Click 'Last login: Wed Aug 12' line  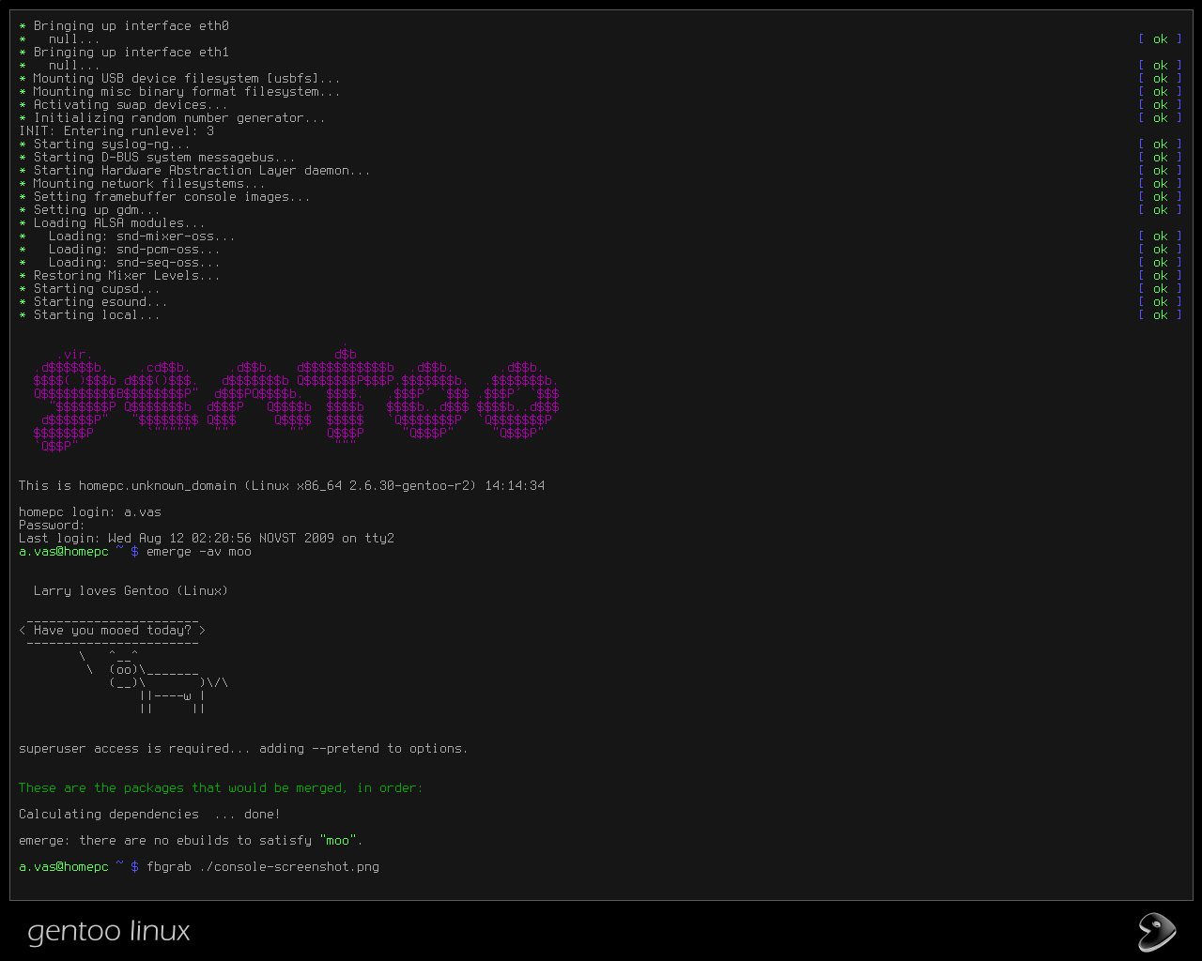[207, 539]
